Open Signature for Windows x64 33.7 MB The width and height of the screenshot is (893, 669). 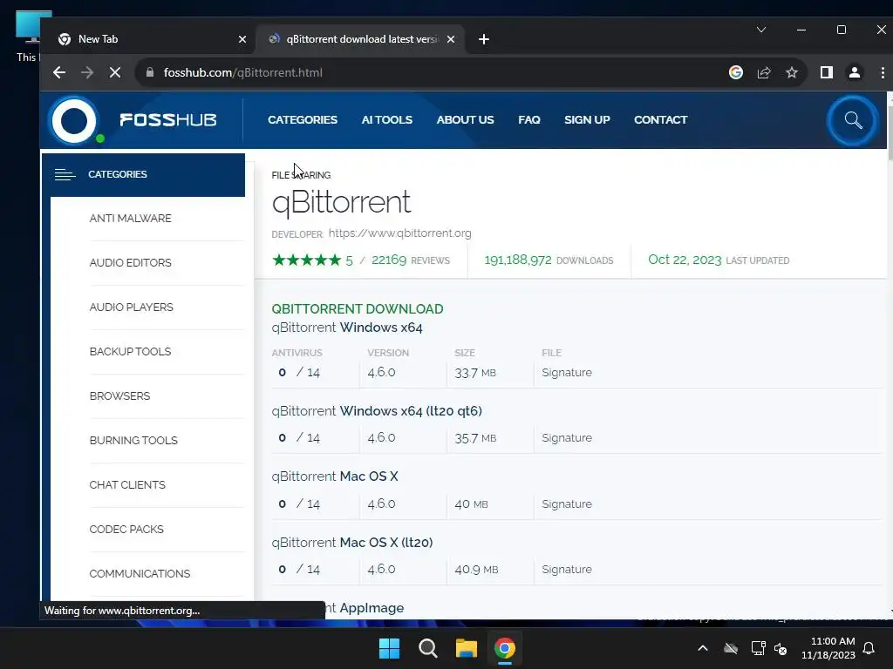tap(567, 373)
